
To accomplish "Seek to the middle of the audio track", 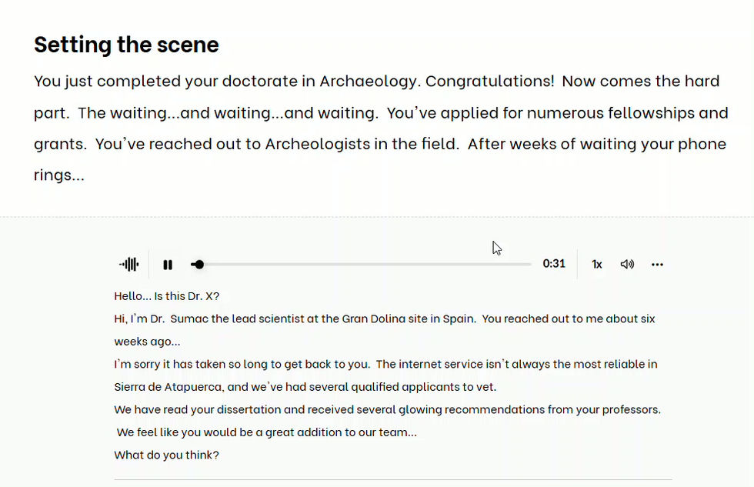I will [362, 265].
